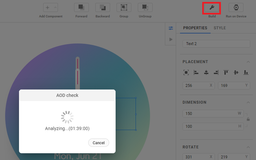Switch to the STYLE tab
This screenshot has width=256, height=160.
(x=220, y=28)
